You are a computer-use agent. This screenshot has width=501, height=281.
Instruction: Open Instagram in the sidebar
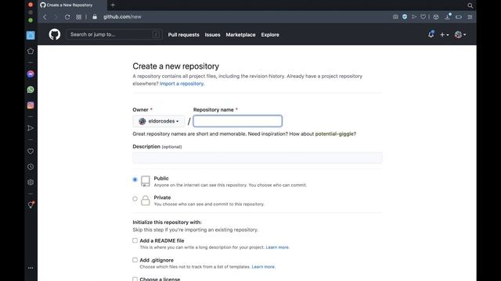click(x=31, y=105)
